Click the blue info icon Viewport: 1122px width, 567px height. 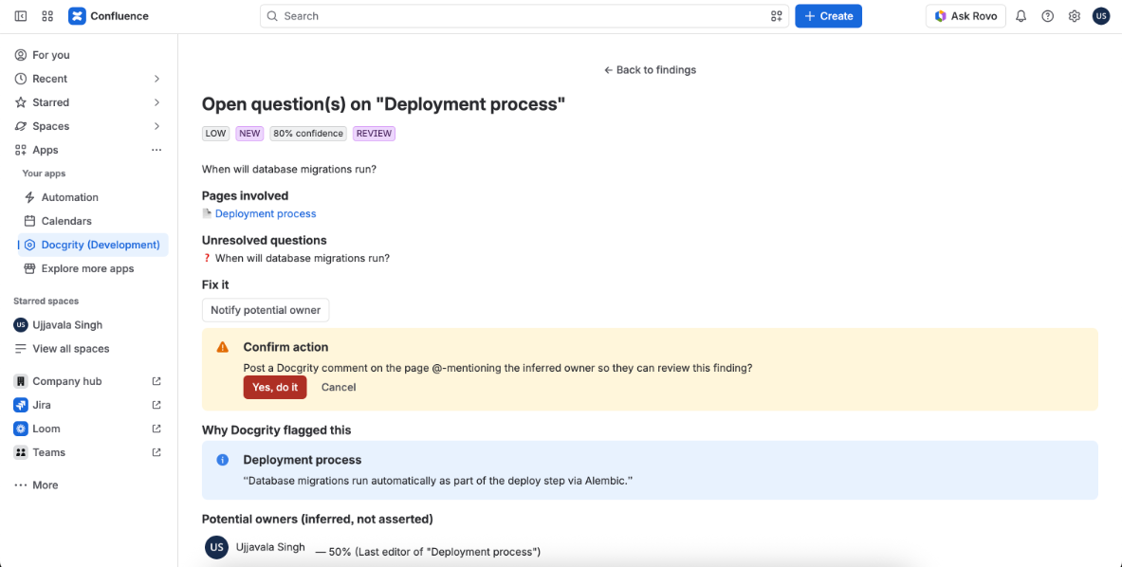(x=223, y=460)
